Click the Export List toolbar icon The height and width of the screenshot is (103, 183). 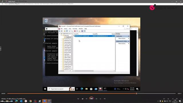tap(79, 31)
